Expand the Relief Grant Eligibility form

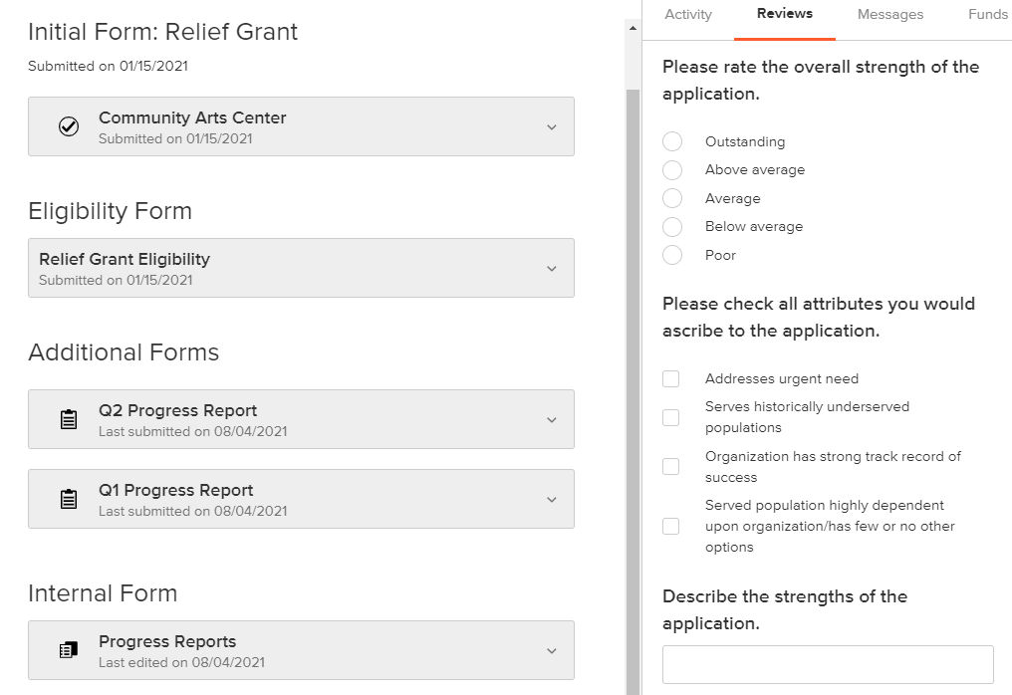point(552,269)
